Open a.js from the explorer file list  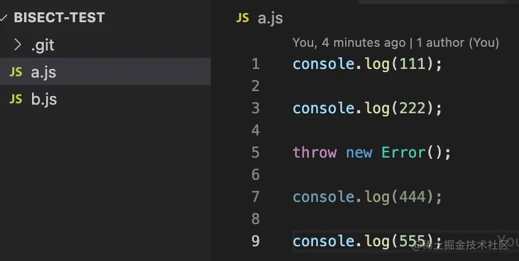pos(44,73)
